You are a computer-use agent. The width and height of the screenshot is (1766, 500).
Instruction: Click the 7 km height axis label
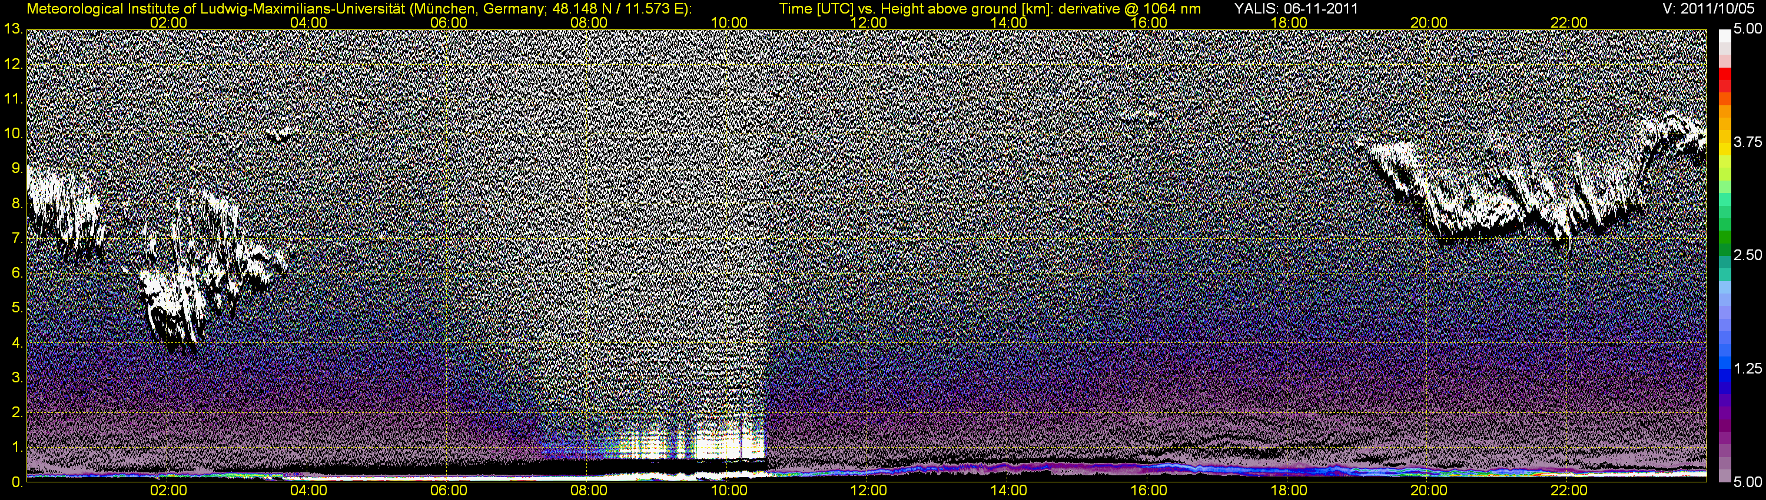16,238
